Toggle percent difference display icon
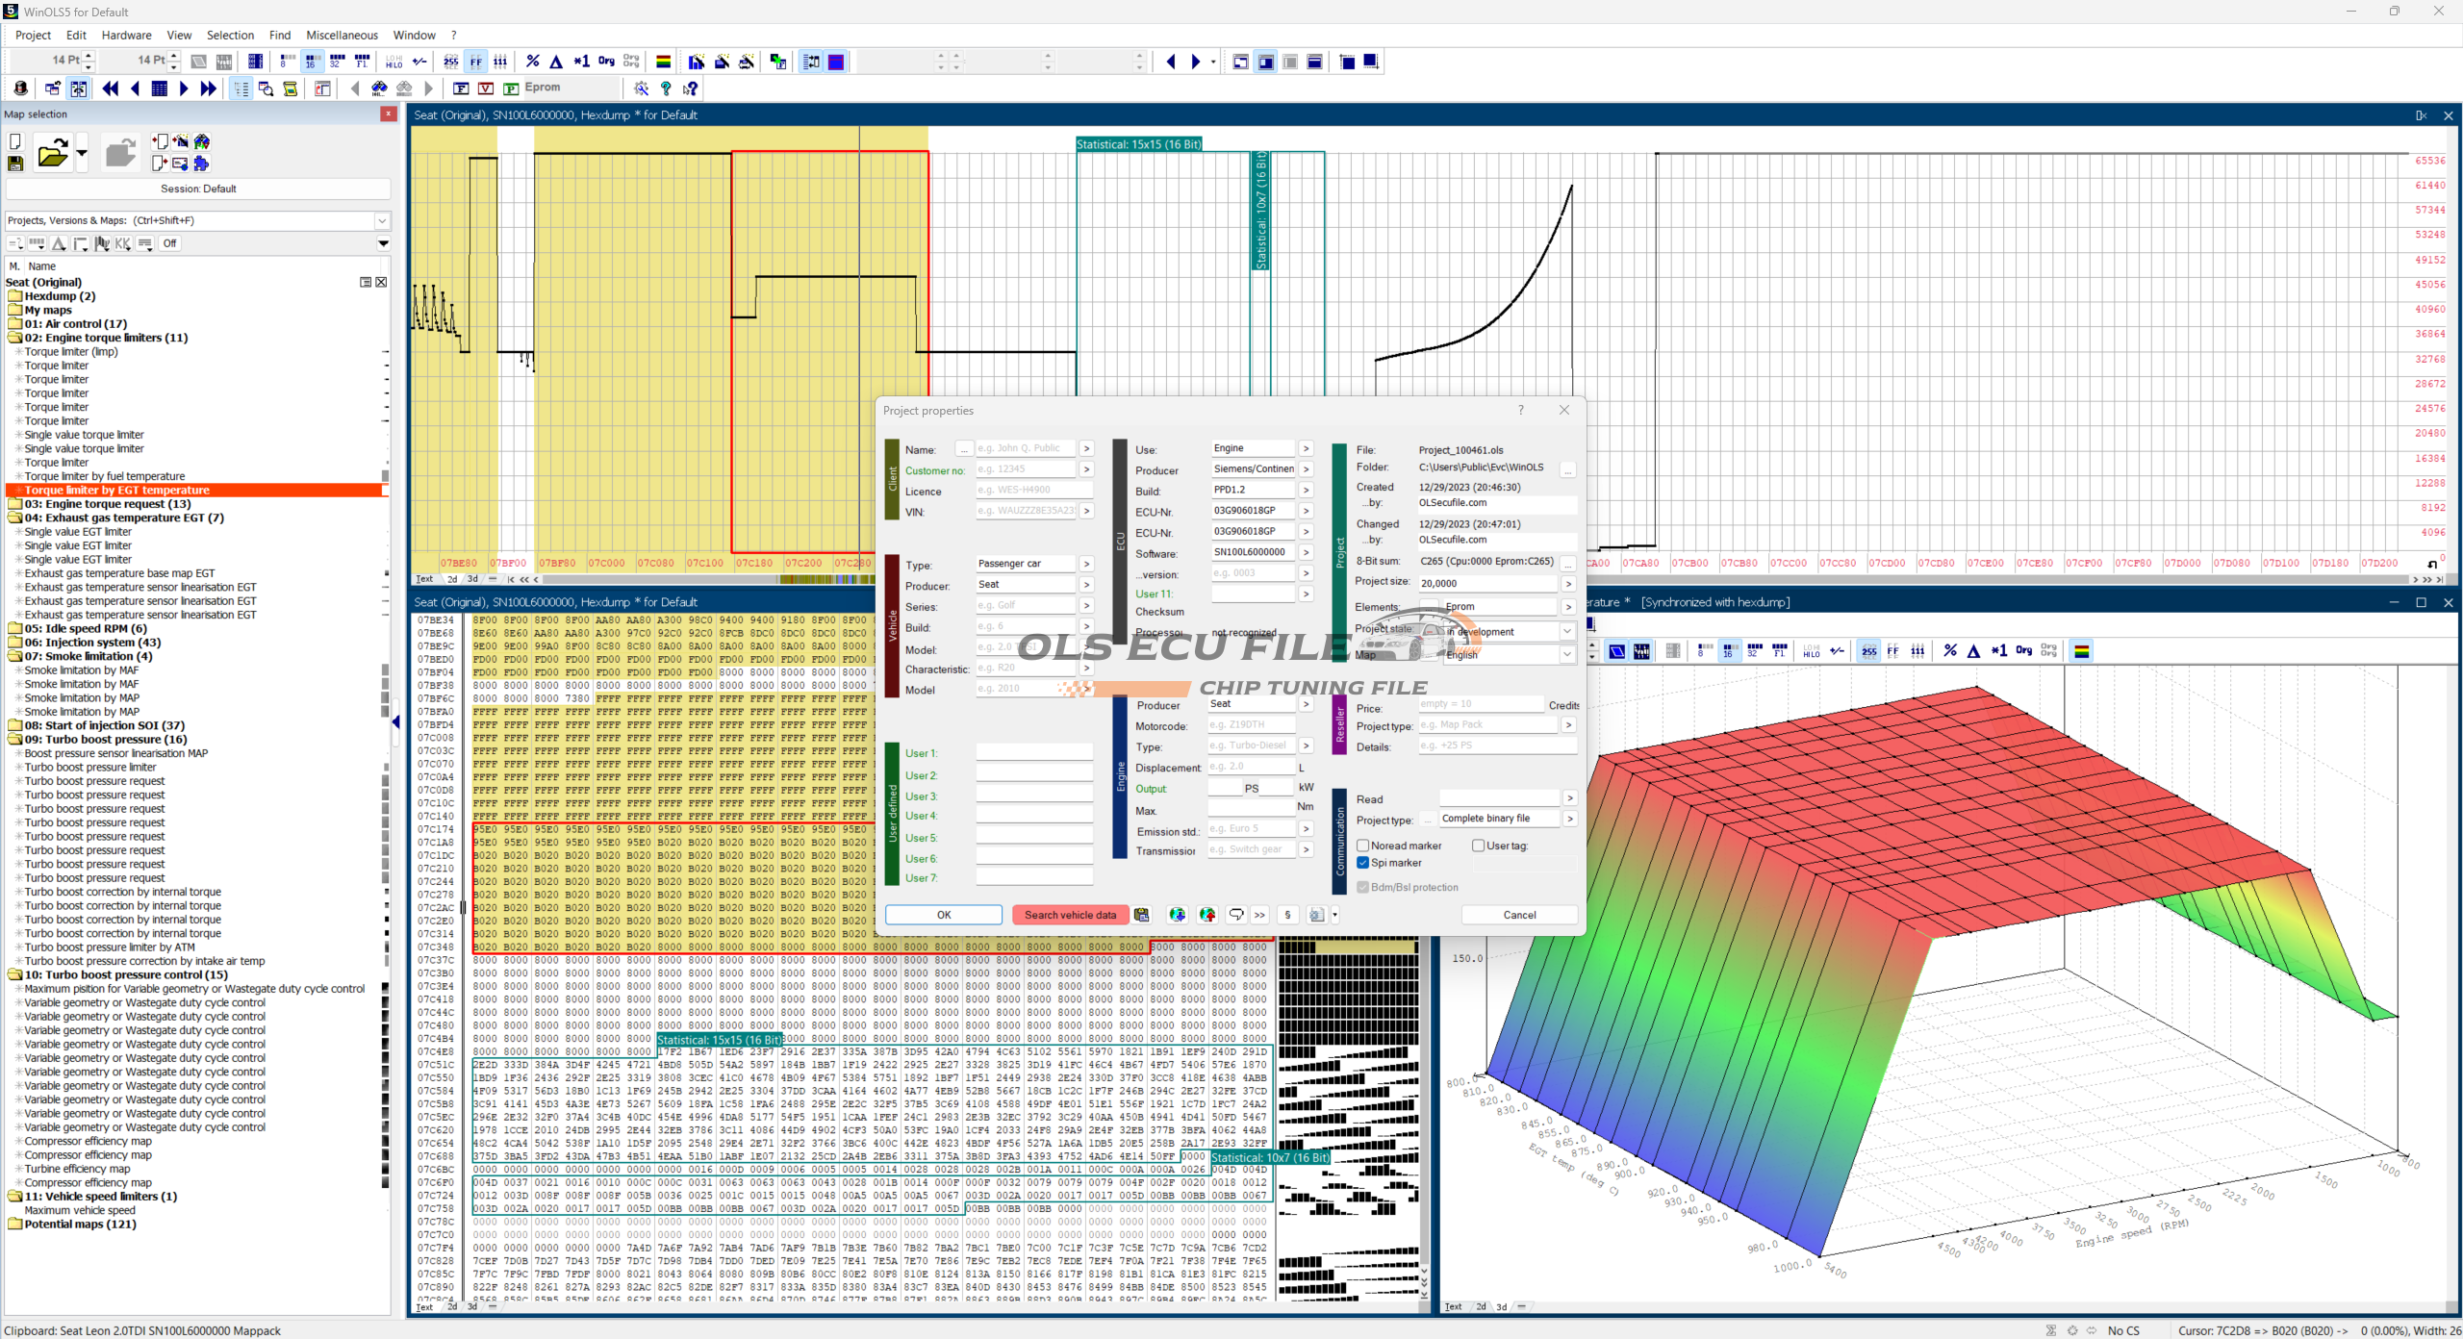 [x=532, y=62]
